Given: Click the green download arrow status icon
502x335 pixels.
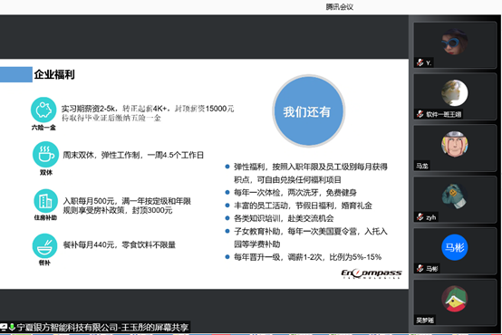Looking at the screenshot, I should (12, 327).
